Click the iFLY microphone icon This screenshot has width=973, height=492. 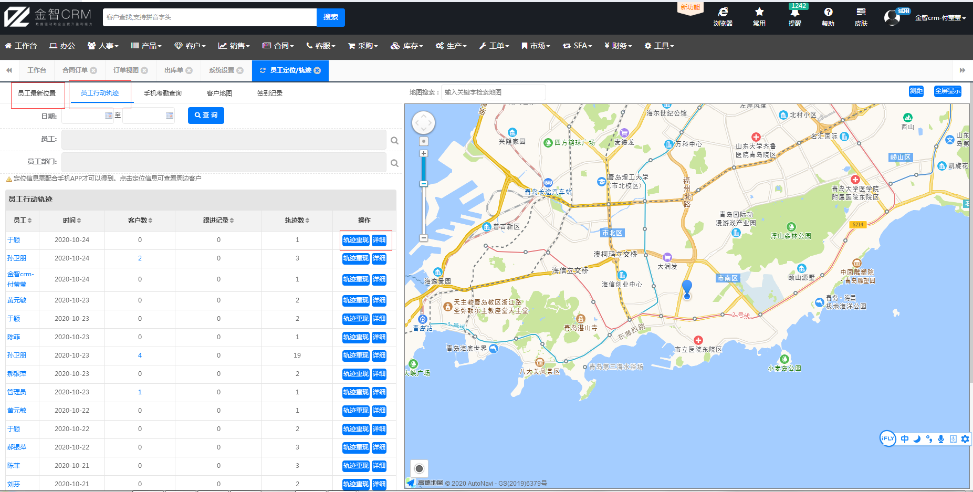point(941,439)
